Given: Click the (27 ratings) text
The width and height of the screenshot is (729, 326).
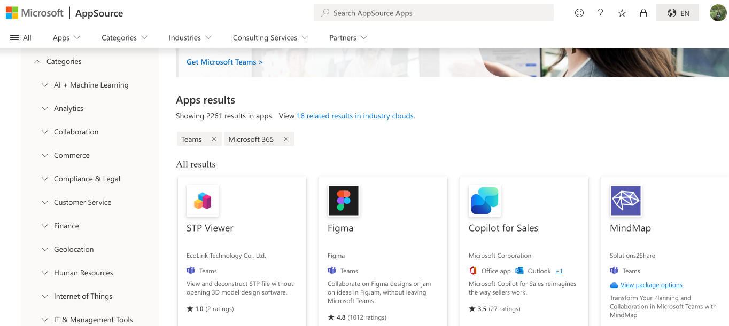Looking at the screenshot, I should click(505, 309).
